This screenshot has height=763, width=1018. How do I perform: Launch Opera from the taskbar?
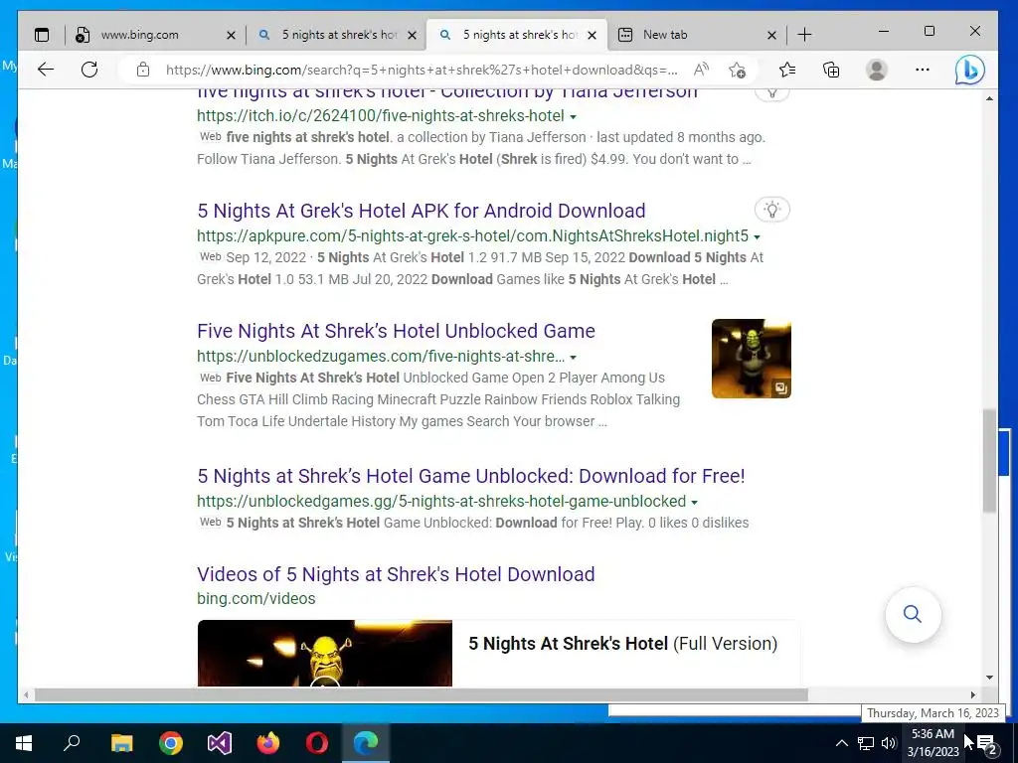[317, 743]
